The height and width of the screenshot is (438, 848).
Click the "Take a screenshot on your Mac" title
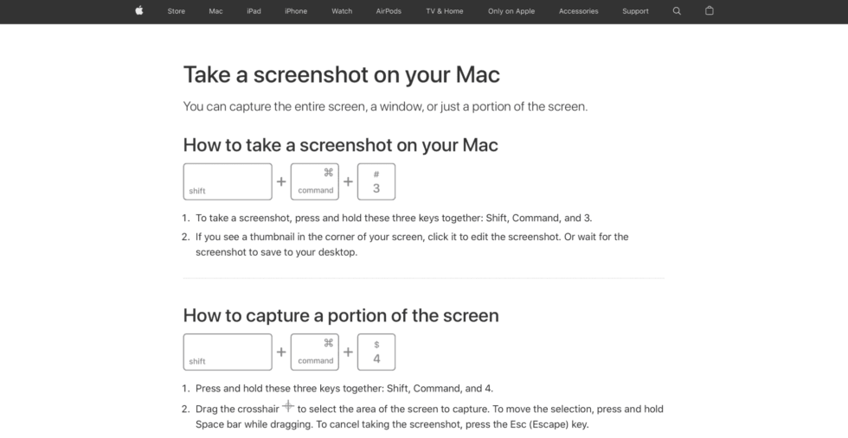click(341, 74)
